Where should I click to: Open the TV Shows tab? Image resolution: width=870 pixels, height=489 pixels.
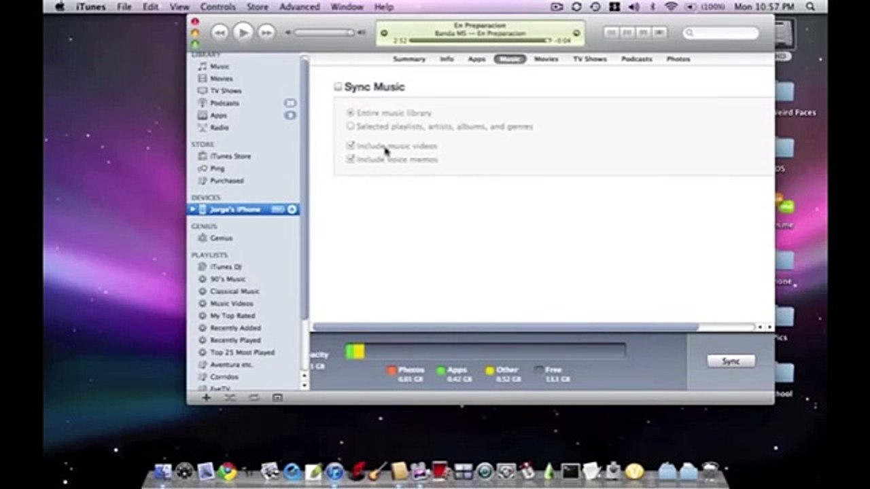click(x=589, y=59)
